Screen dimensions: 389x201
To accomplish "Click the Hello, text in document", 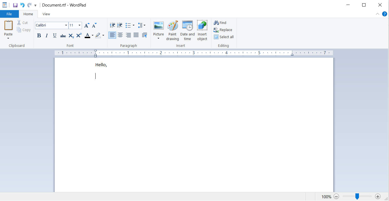I will click(101, 65).
